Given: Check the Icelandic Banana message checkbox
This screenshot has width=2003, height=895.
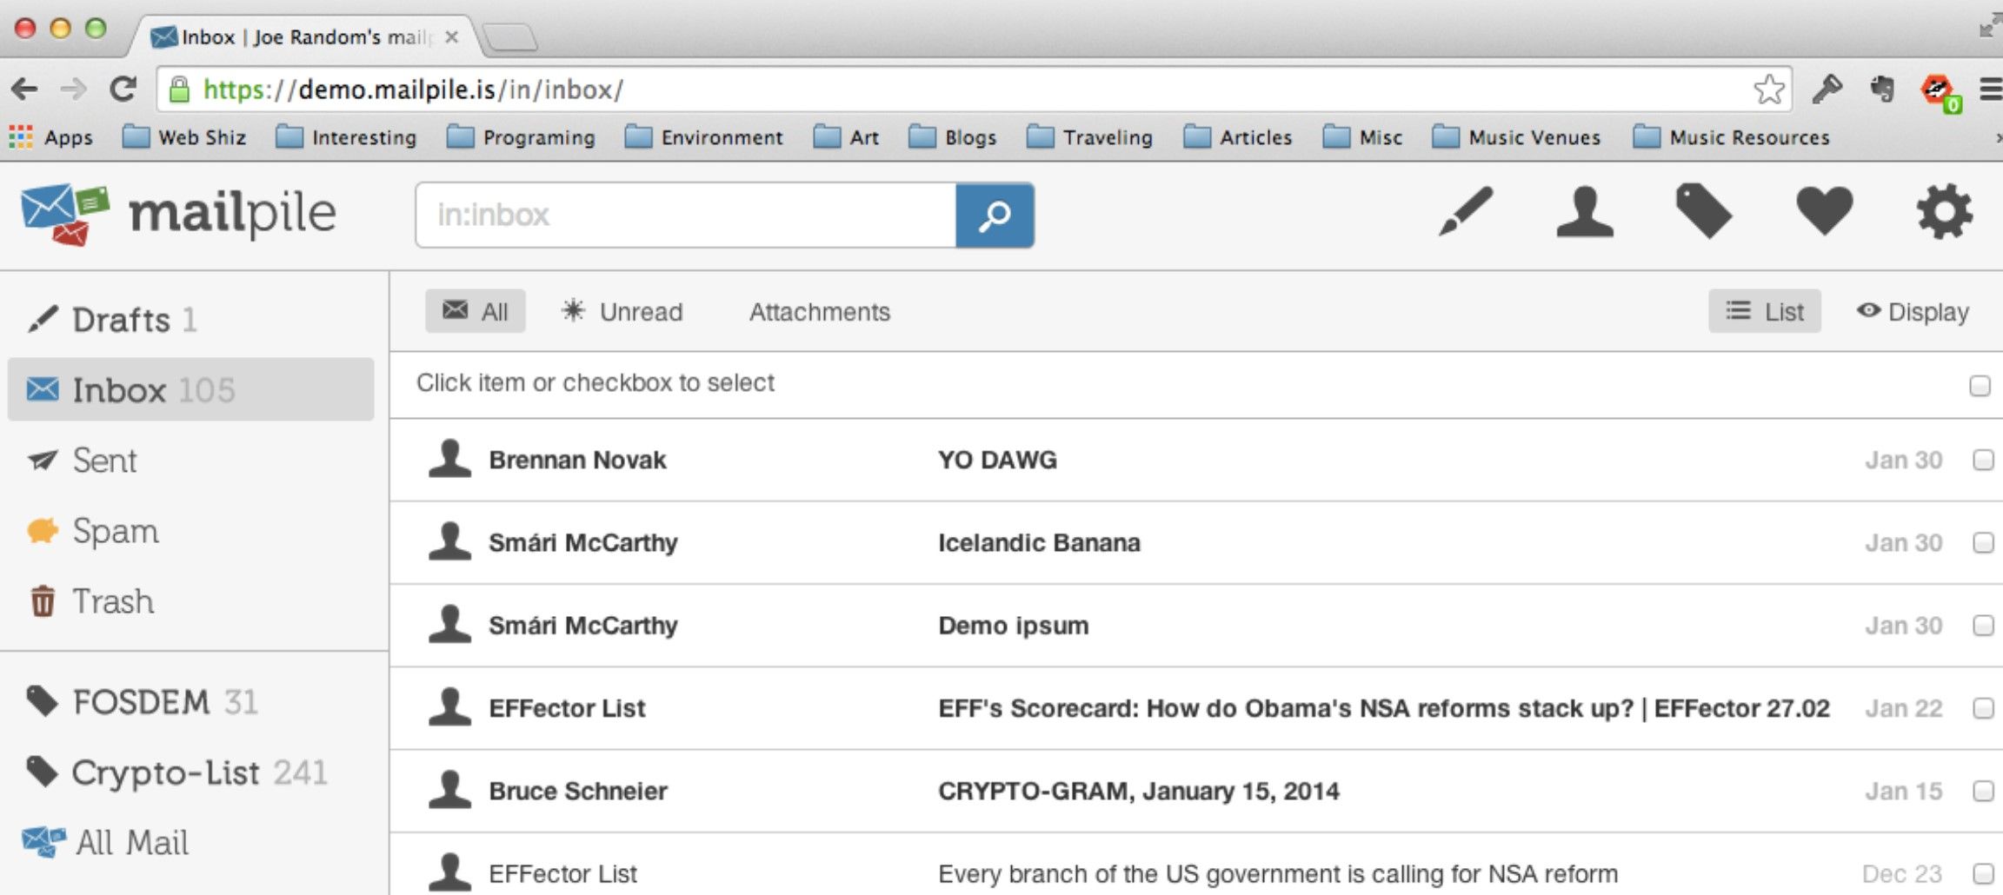Looking at the screenshot, I should click(x=1982, y=543).
